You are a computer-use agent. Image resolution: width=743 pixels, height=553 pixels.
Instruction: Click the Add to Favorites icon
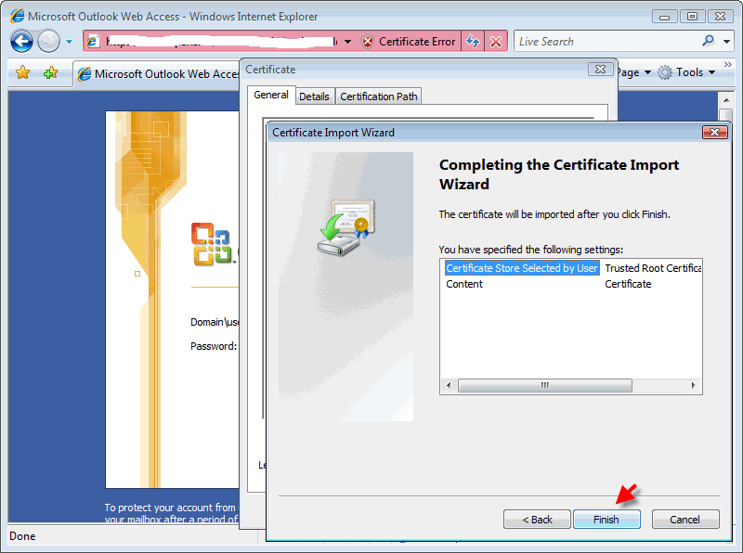pos(50,72)
